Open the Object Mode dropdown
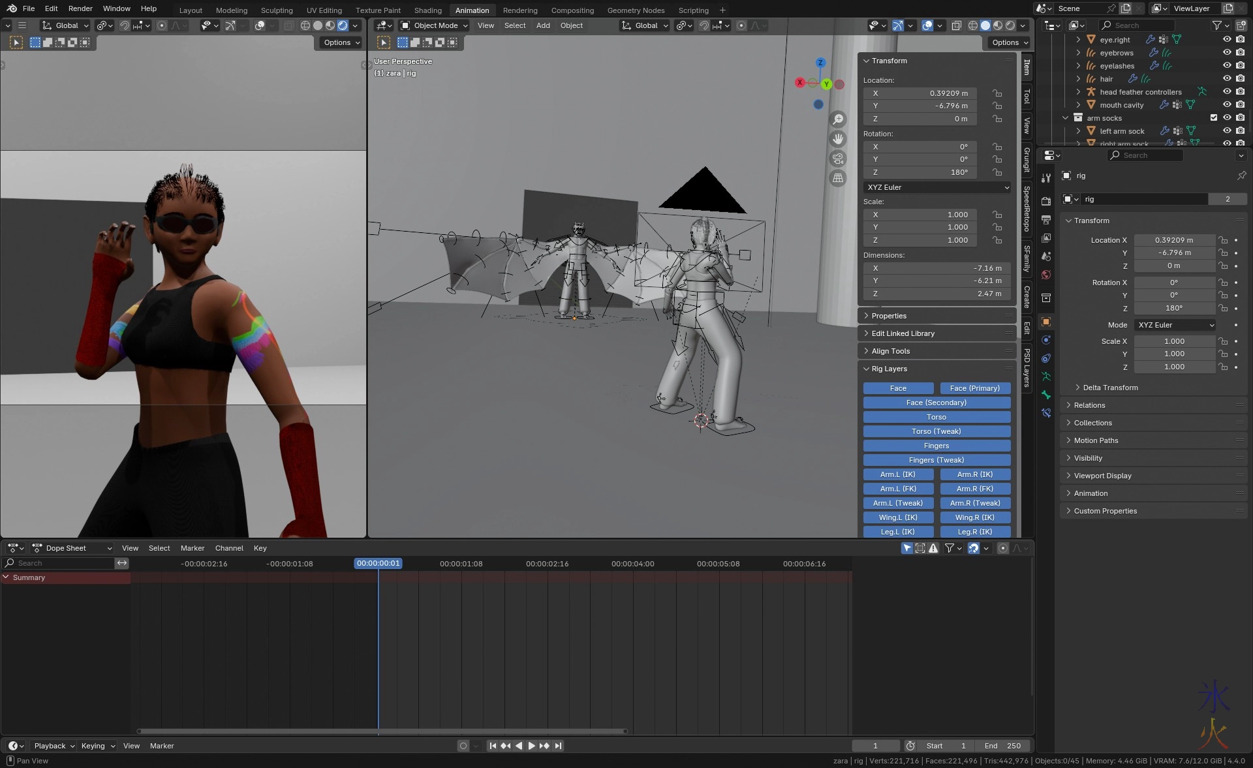This screenshot has height=768, width=1253. pyautogui.click(x=434, y=25)
